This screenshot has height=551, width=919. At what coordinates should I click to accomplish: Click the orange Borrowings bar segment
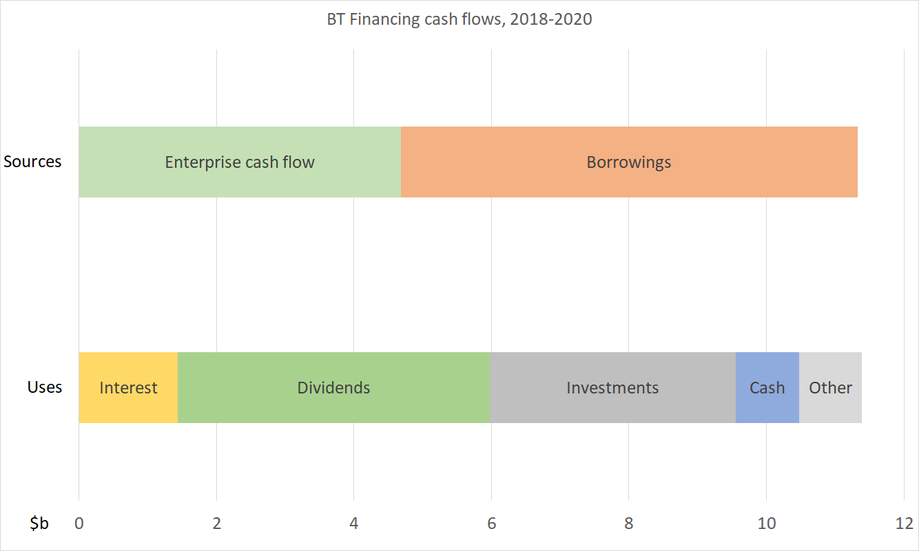tap(629, 162)
